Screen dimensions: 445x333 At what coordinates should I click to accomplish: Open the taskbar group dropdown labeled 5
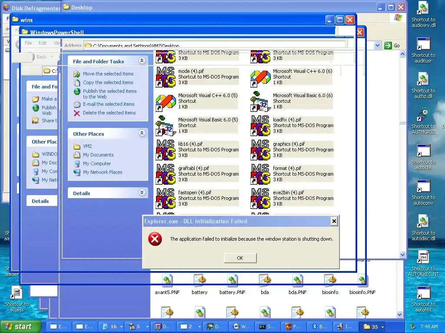tap(147, 327)
